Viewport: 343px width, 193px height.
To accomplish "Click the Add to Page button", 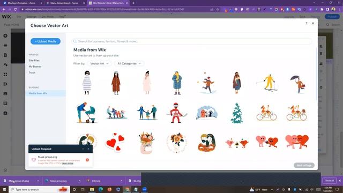I will point(304,165).
